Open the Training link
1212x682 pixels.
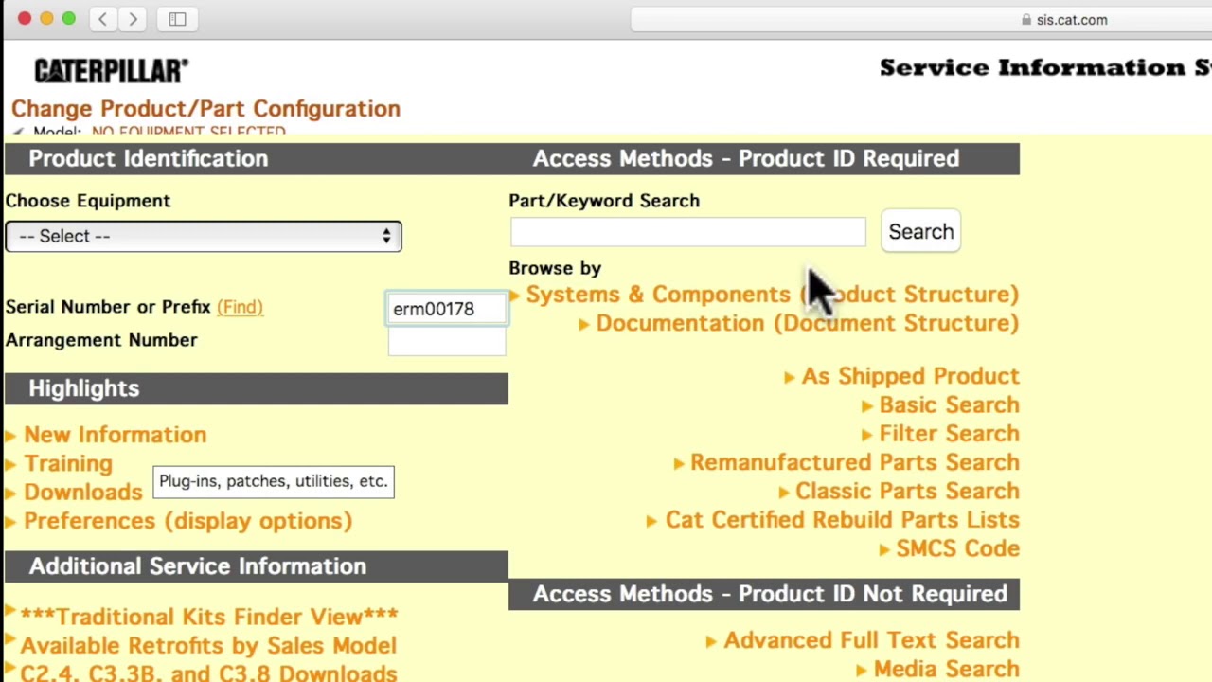coord(68,463)
